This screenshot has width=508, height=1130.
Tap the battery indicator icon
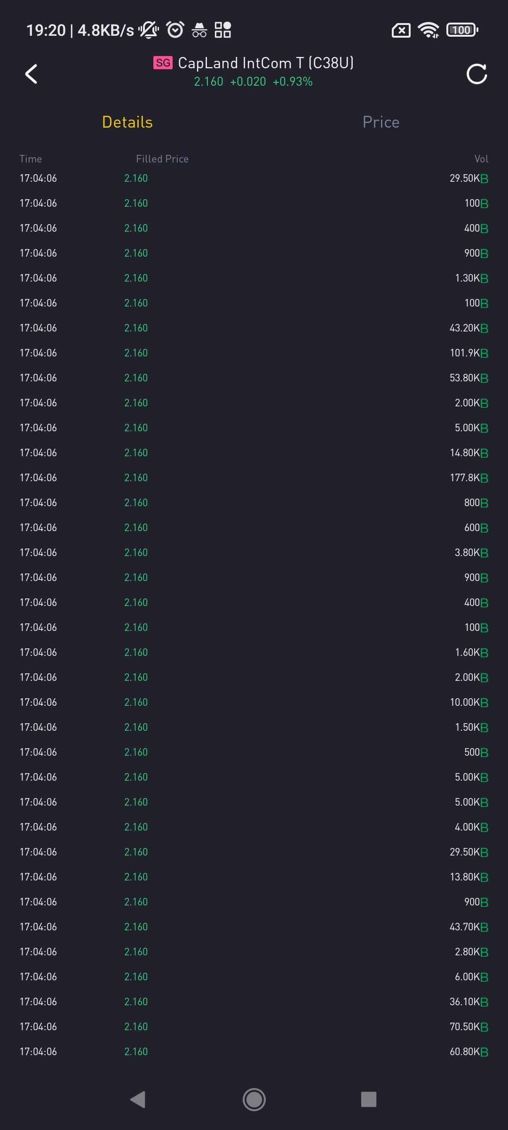pyautogui.click(x=462, y=30)
